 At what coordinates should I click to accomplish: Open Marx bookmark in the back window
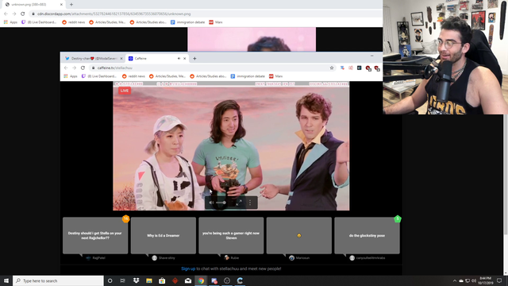216,22
